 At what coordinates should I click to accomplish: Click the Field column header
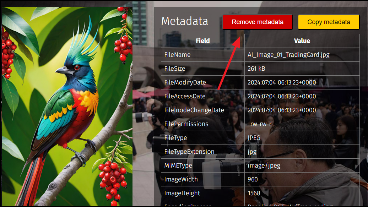[203, 41]
